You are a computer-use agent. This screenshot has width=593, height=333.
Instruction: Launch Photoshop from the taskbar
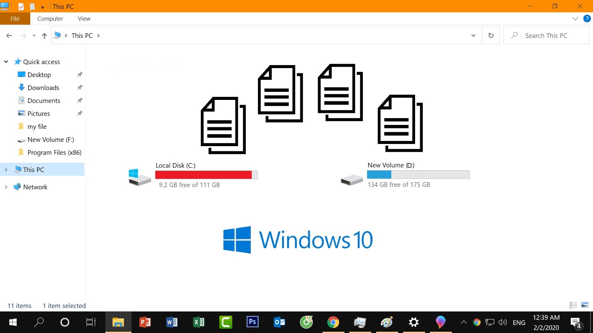253,322
